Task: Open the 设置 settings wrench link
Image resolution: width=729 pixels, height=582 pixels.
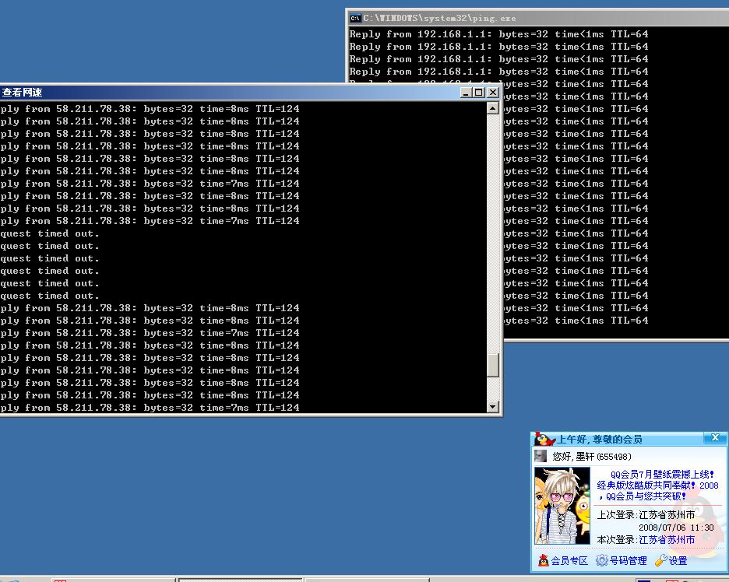Action: (x=671, y=561)
